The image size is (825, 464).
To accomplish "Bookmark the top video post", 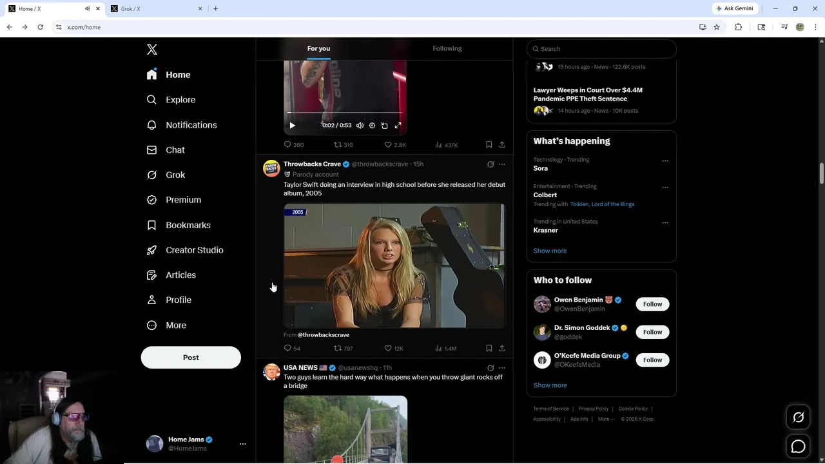I will (x=489, y=145).
